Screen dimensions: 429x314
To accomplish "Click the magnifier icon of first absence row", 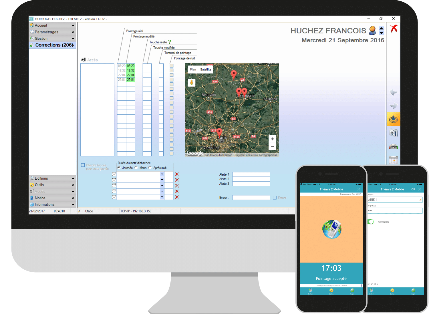I will 114,174.
